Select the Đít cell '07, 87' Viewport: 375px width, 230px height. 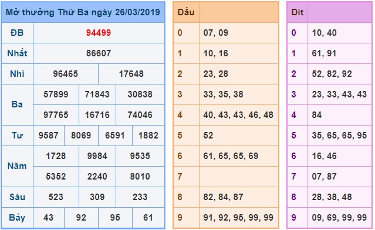[x=340, y=177]
